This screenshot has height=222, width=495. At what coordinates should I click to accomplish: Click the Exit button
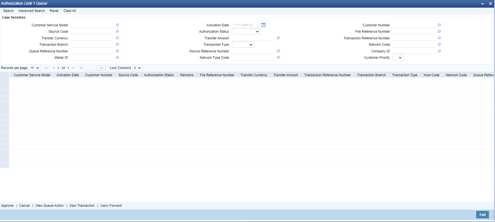(483, 215)
